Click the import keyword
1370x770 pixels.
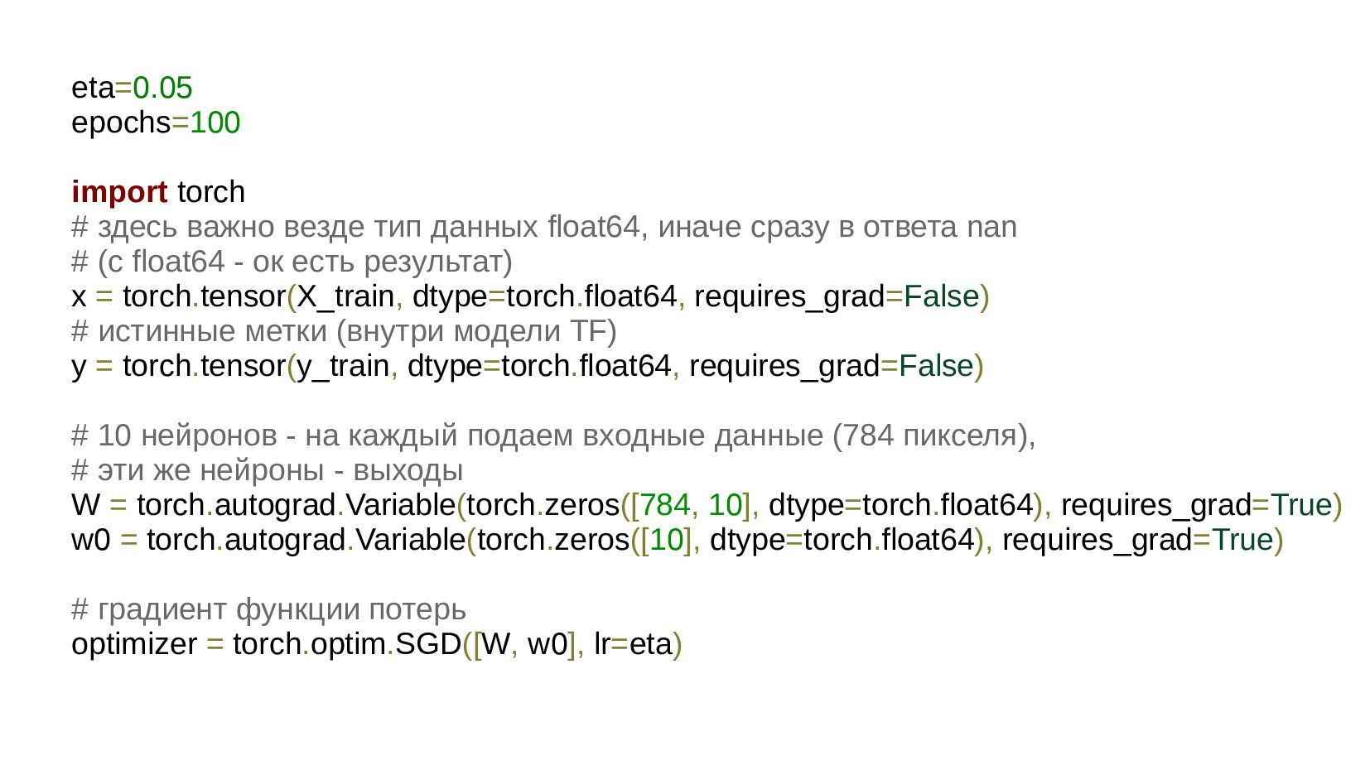tap(119, 192)
